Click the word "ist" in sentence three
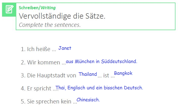Image resolution: width=178 pixels, height=107 pixels. tap(106, 76)
